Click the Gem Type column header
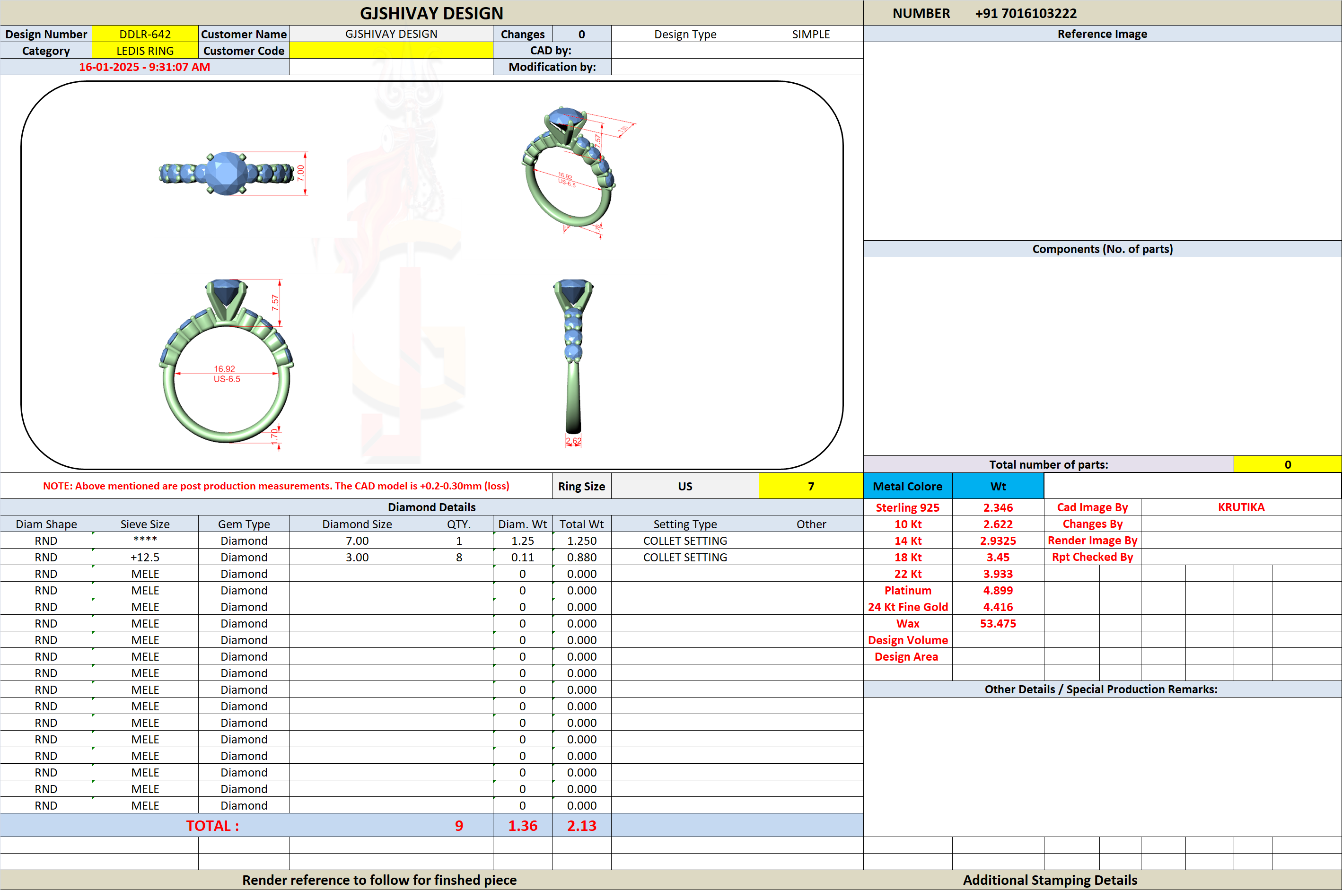The image size is (1342, 890). click(244, 524)
